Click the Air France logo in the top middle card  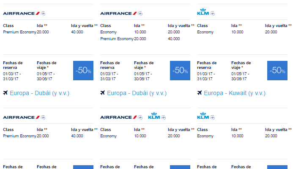[118, 14]
